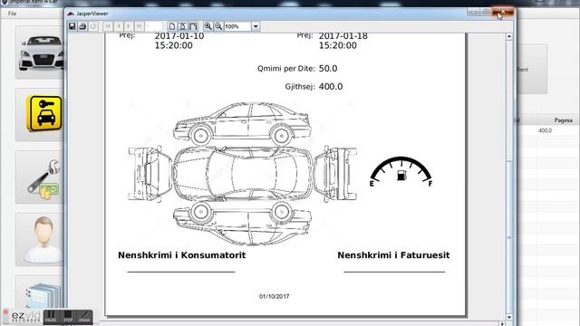Close the JasperViewer window

[503, 12]
